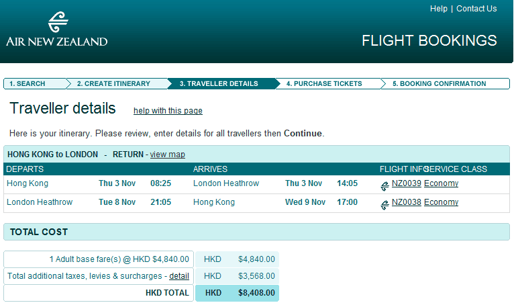This screenshot has width=514, height=305.
Task: Select the Traveller Details step tab
Action: point(218,84)
